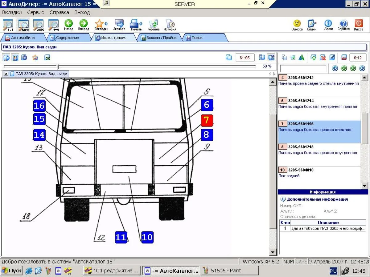The height and width of the screenshot is (277, 370).
Task: Jump to first part record
Action: click(335, 68)
